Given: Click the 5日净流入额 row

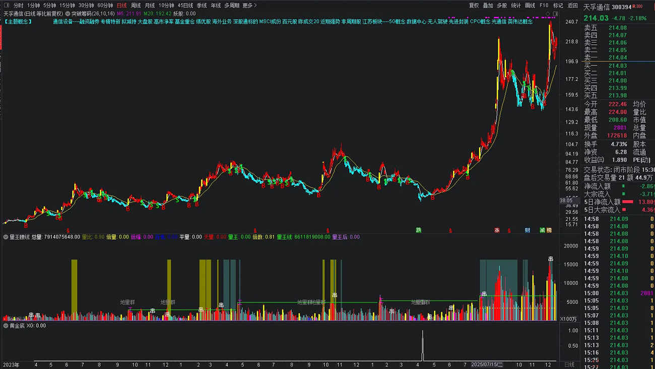Looking at the screenshot, I should click(619, 202).
